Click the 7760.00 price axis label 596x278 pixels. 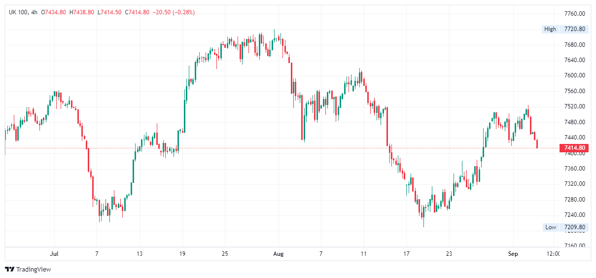point(575,13)
